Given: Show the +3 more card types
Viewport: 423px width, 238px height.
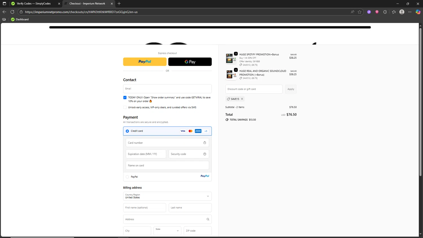Looking at the screenshot, I should click(206, 131).
